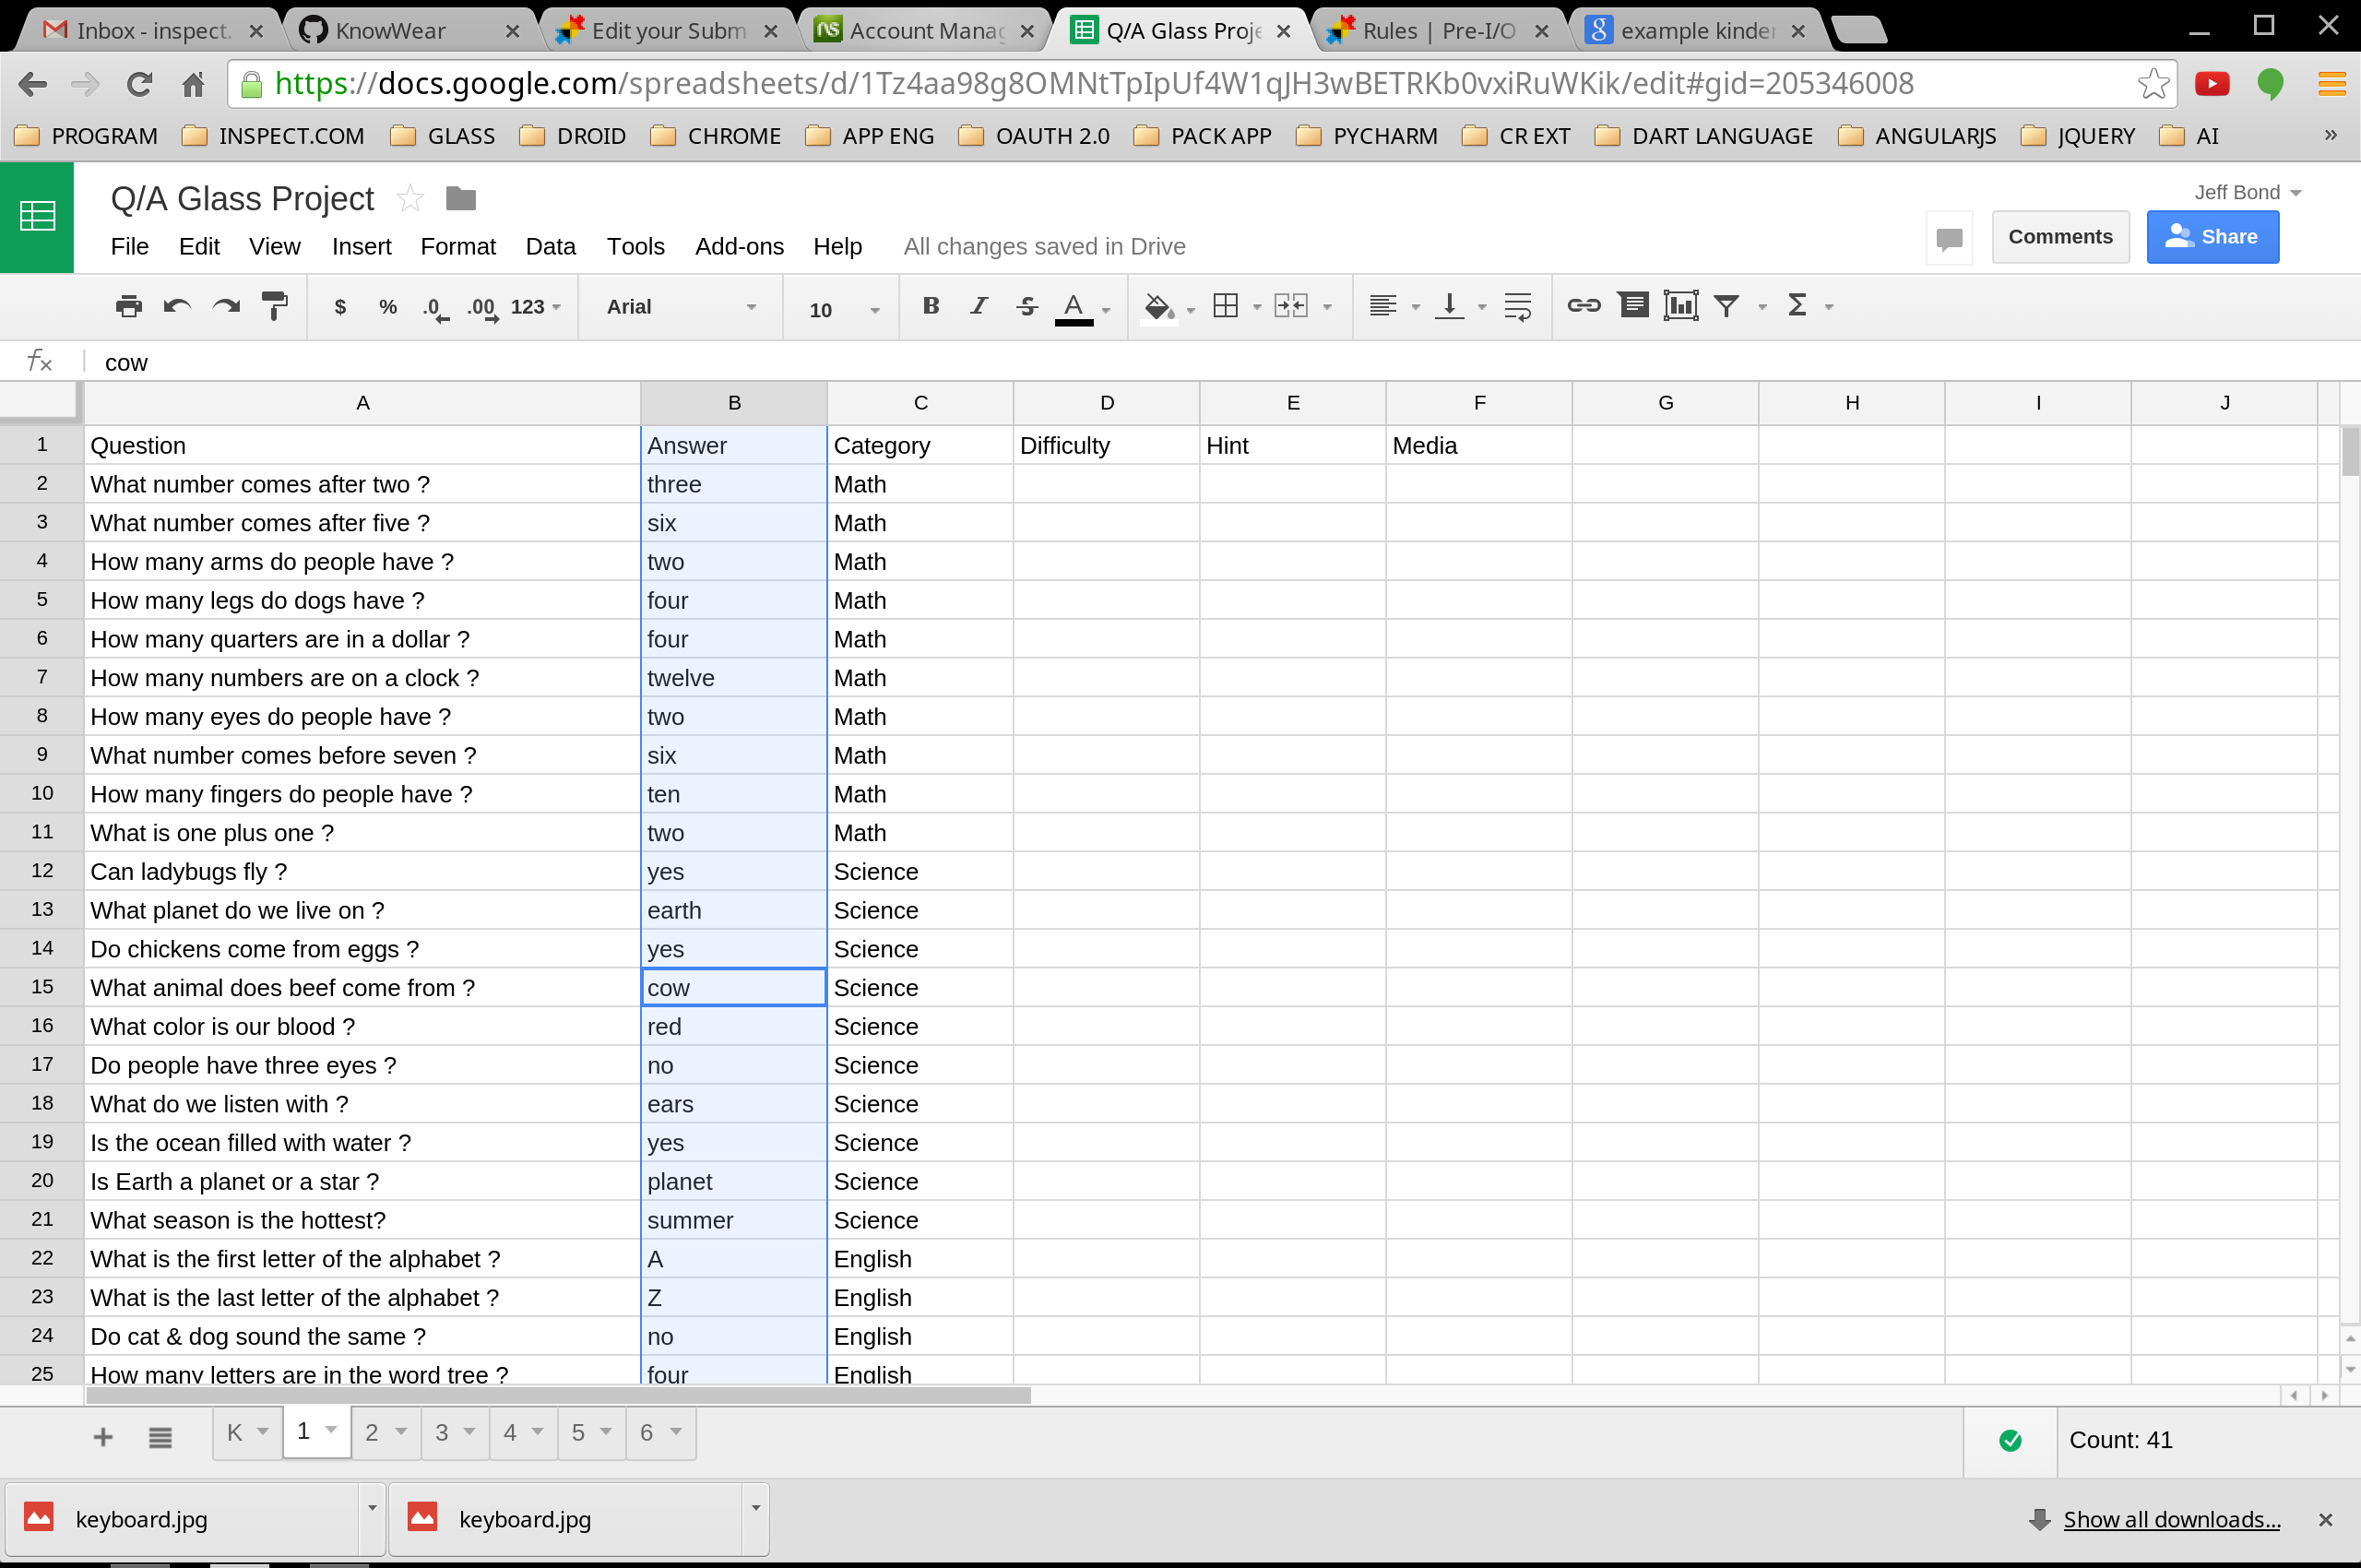Viewport: 2361px width, 1568px height.
Task: Open the Arial font dropdown
Action: [680, 307]
